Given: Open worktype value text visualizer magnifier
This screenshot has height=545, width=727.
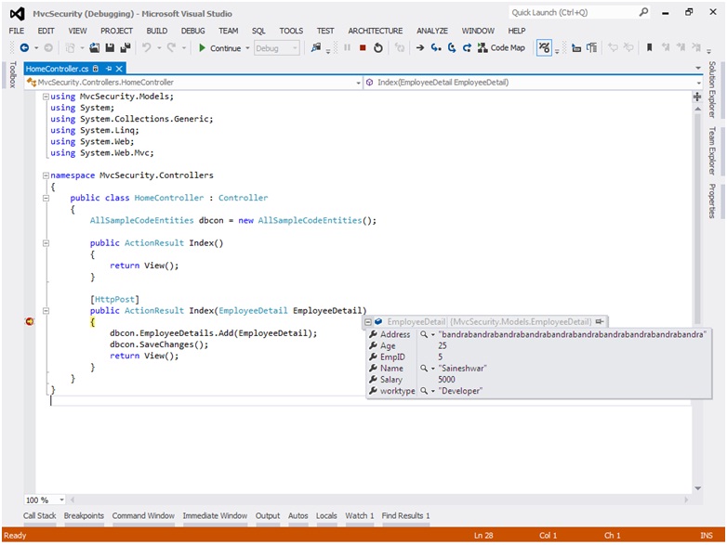Looking at the screenshot, I should pyautogui.click(x=424, y=391).
